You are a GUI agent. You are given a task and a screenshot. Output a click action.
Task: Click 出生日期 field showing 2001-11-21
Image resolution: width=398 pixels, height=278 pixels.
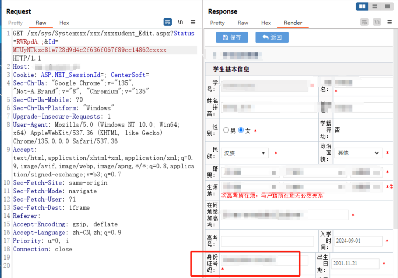[355, 264]
